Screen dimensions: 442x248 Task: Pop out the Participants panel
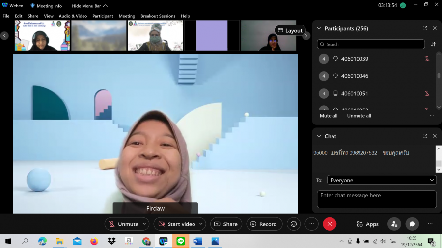pyautogui.click(x=425, y=28)
